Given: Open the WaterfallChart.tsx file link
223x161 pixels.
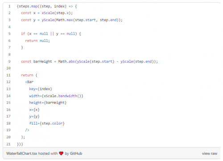Looking at the screenshot, I should (x=21, y=153).
